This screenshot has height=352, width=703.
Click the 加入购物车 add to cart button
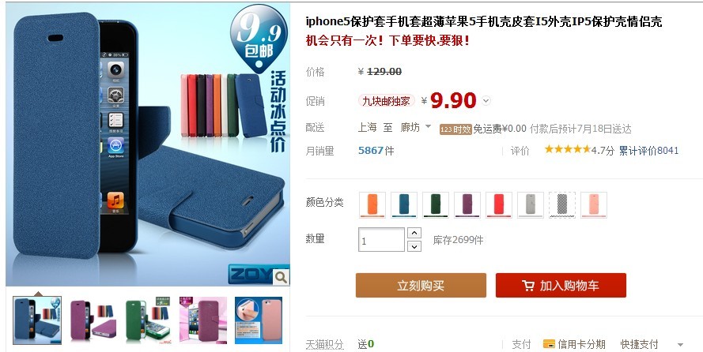click(561, 286)
